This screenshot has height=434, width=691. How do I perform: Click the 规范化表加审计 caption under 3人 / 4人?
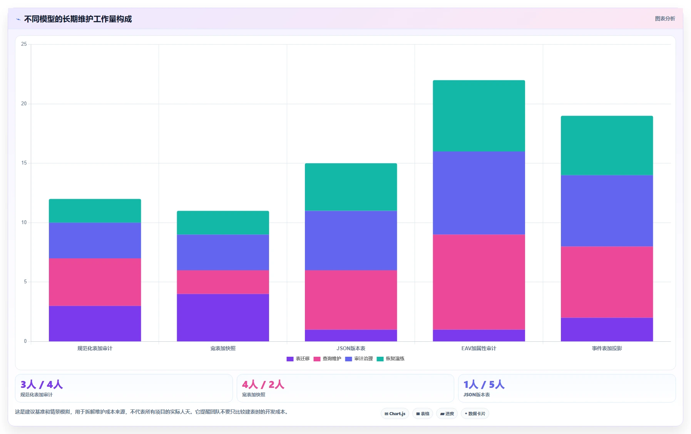coord(37,395)
